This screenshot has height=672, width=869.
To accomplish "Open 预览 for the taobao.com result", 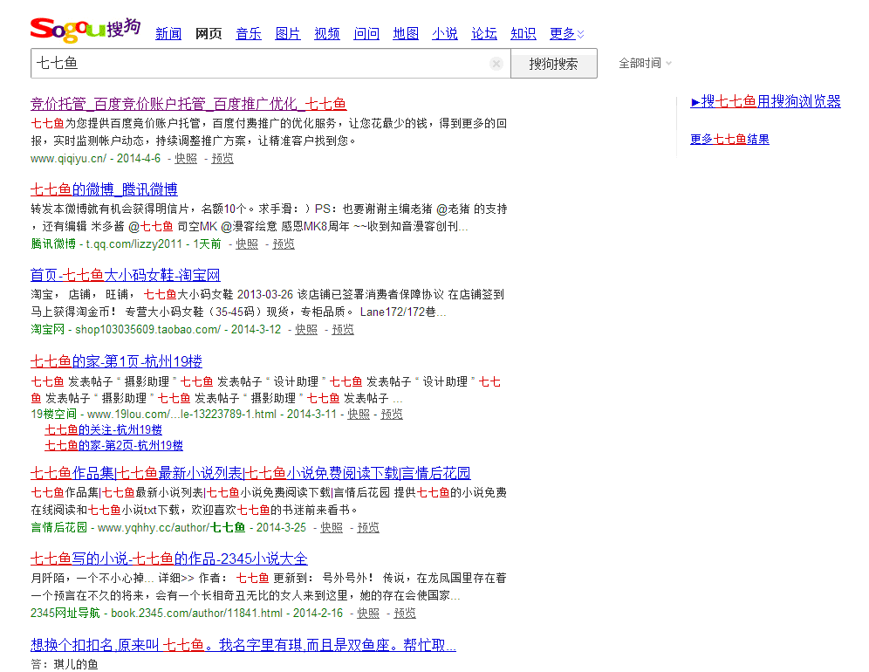I will pos(343,329).
